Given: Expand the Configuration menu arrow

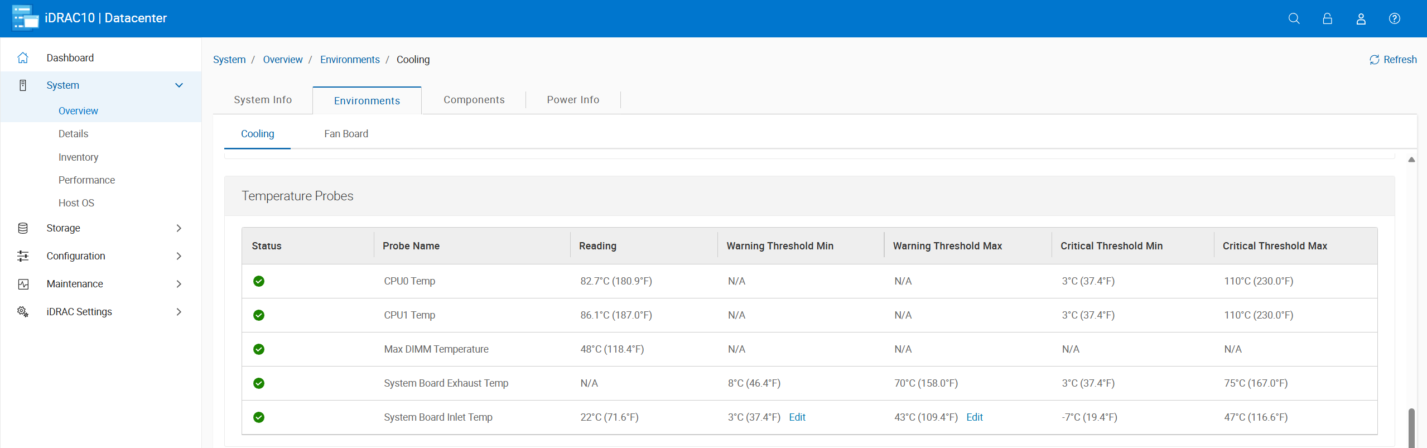Looking at the screenshot, I should [x=179, y=256].
